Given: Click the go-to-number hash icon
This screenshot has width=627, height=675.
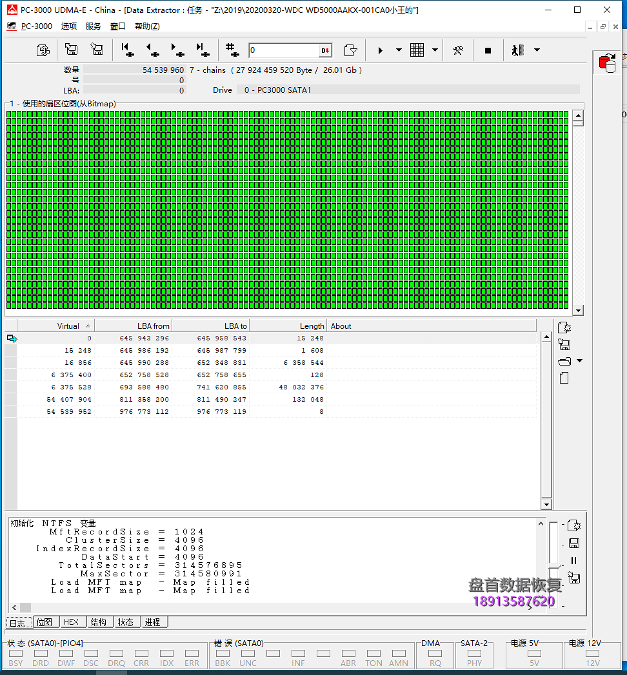Looking at the screenshot, I should pos(232,50).
